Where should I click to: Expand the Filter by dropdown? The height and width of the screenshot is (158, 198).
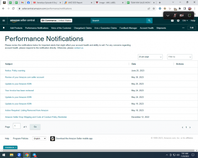coord(179,57)
